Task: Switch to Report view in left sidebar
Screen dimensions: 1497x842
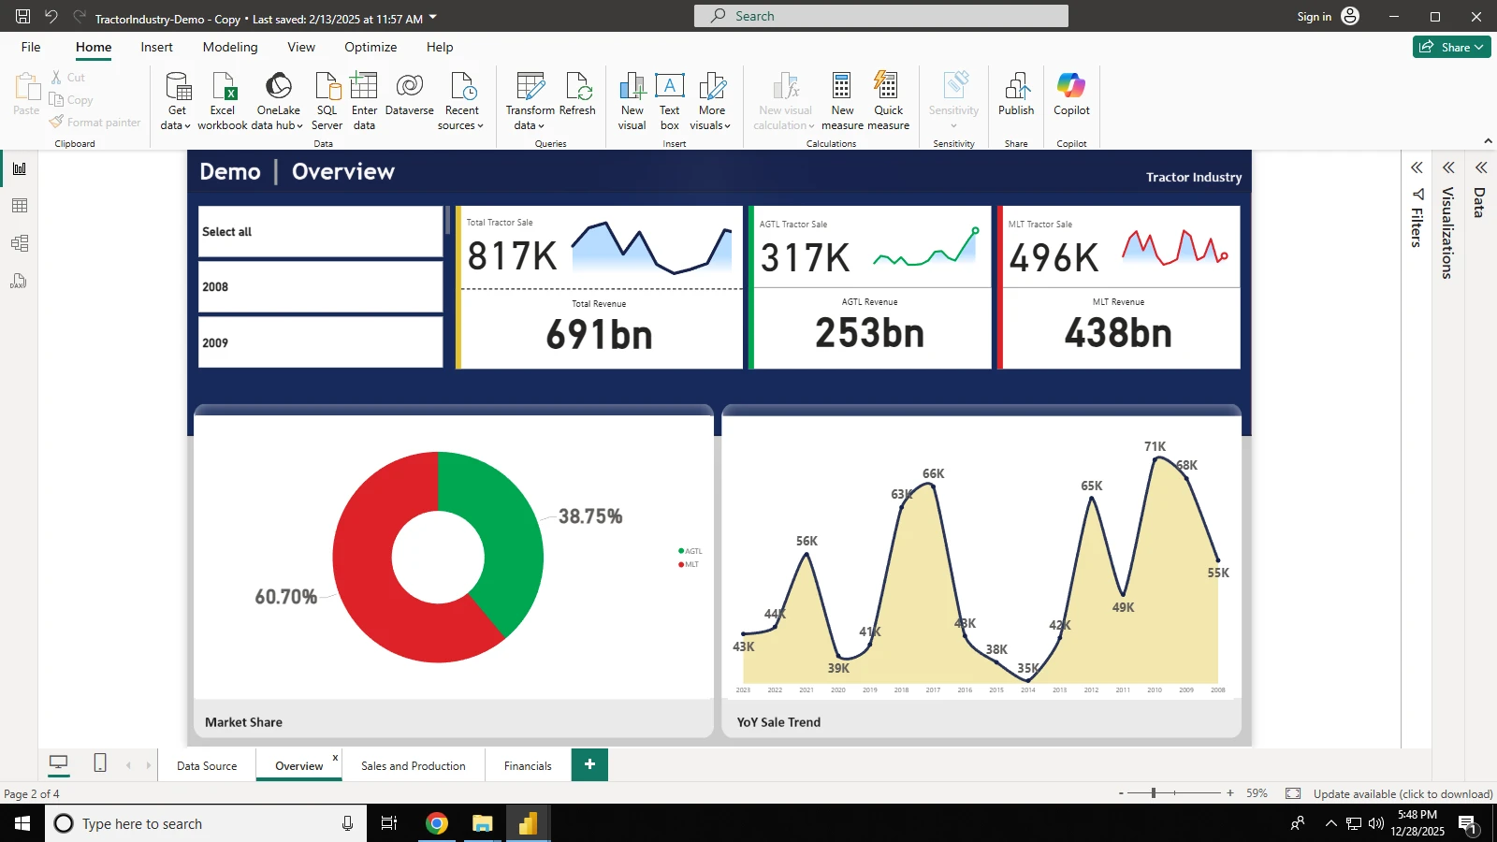Action: pyautogui.click(x=20, y=168)
